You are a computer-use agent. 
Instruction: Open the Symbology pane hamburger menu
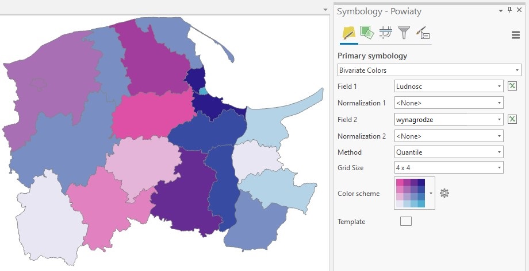516,35
